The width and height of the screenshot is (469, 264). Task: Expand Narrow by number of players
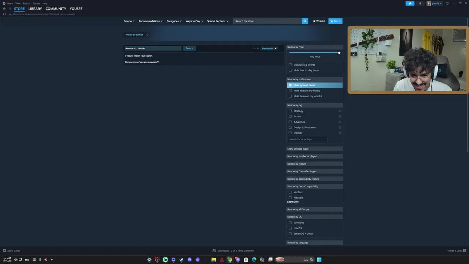pos(315,156)
